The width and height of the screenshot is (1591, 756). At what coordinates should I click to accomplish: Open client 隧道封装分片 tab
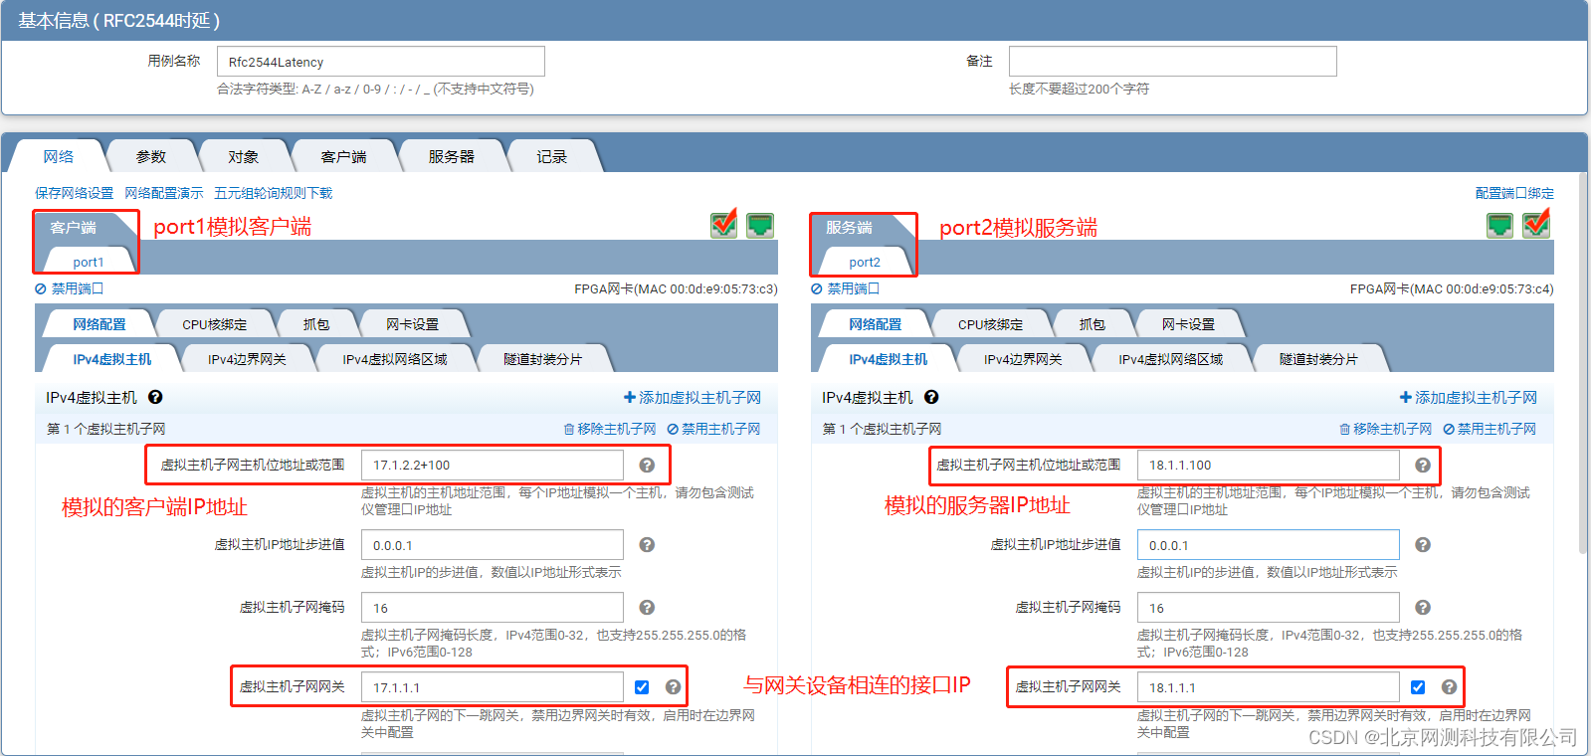coord(542,359)
